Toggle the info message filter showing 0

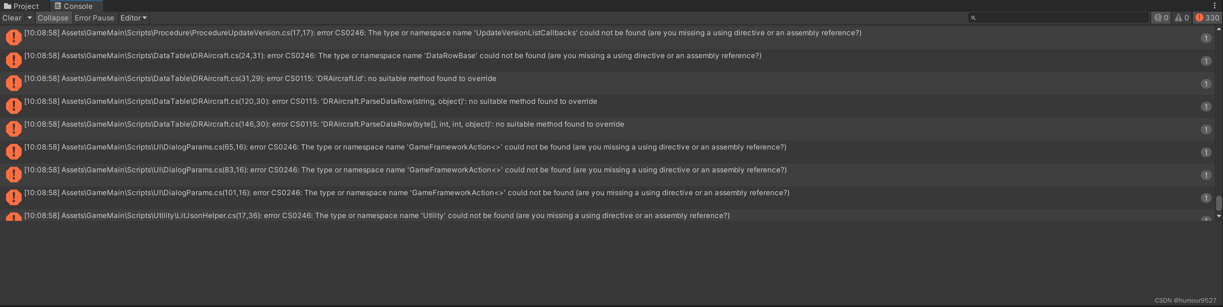(x=1161, y=18)
